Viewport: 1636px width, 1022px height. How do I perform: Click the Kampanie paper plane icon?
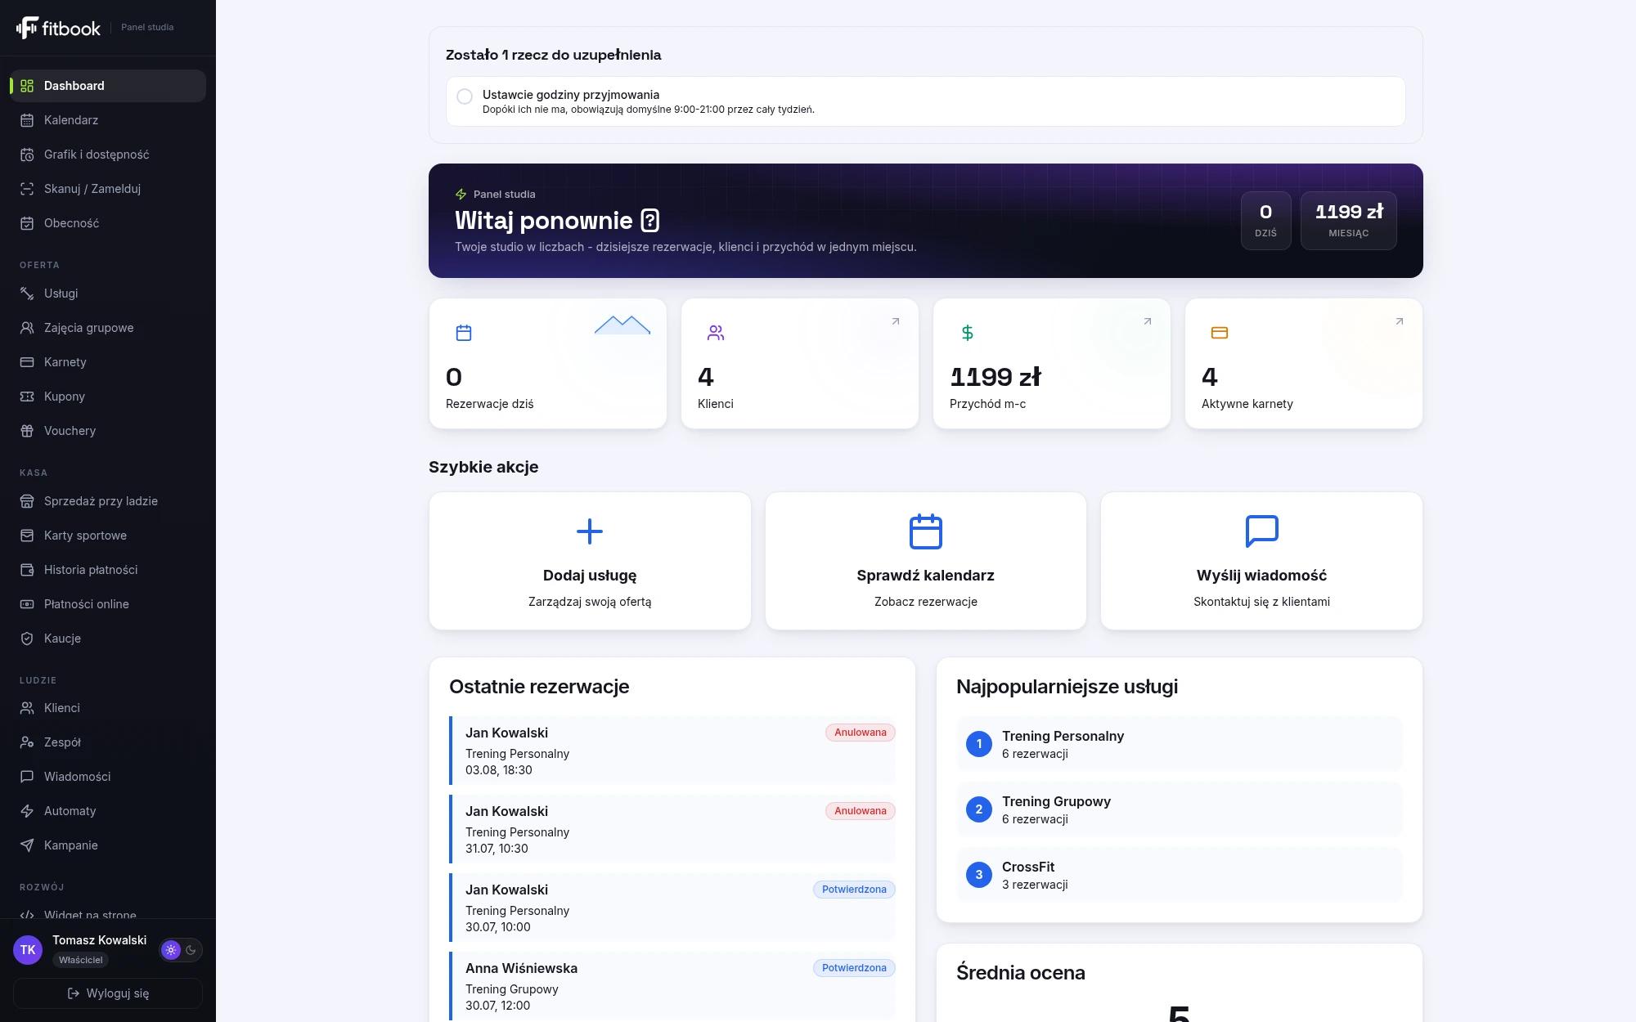click(x=27, y=845)
